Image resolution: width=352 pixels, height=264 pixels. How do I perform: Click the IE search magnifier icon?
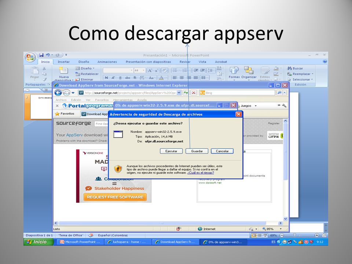(x=279, y=93)
